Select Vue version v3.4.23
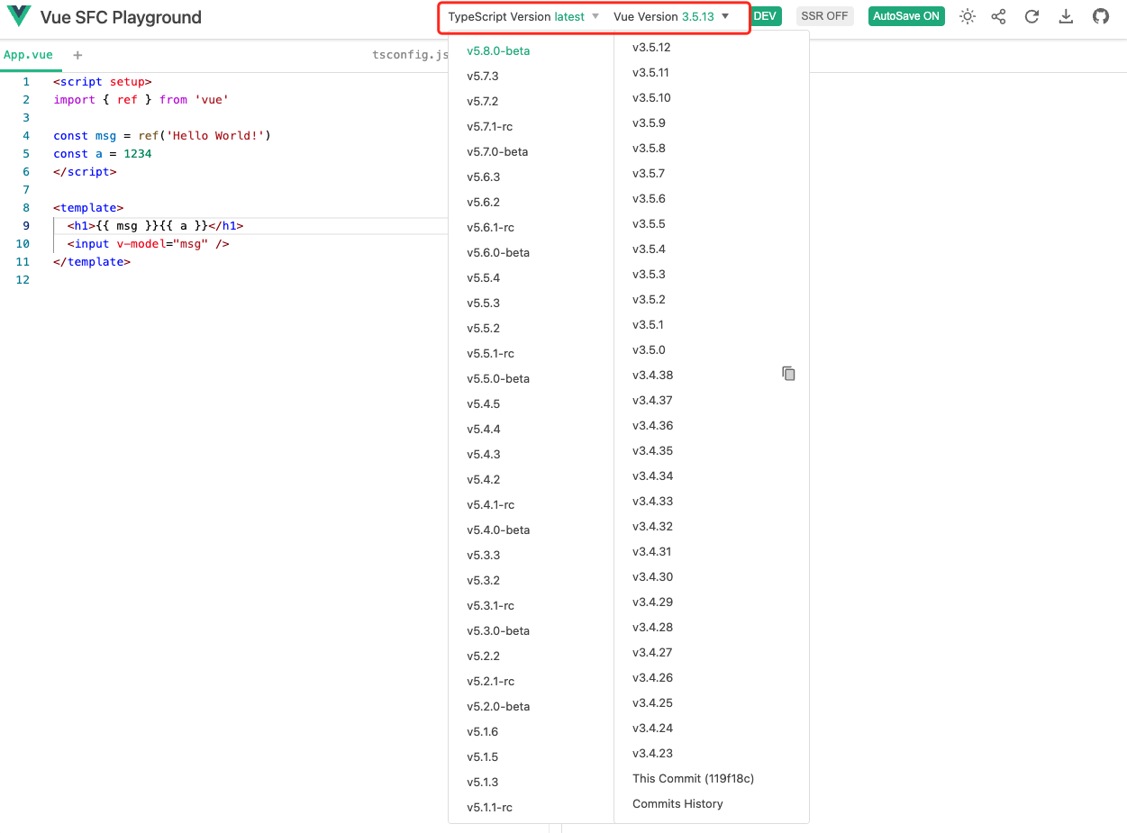The width and height of the screenshot is (1127, 833). 652,754
